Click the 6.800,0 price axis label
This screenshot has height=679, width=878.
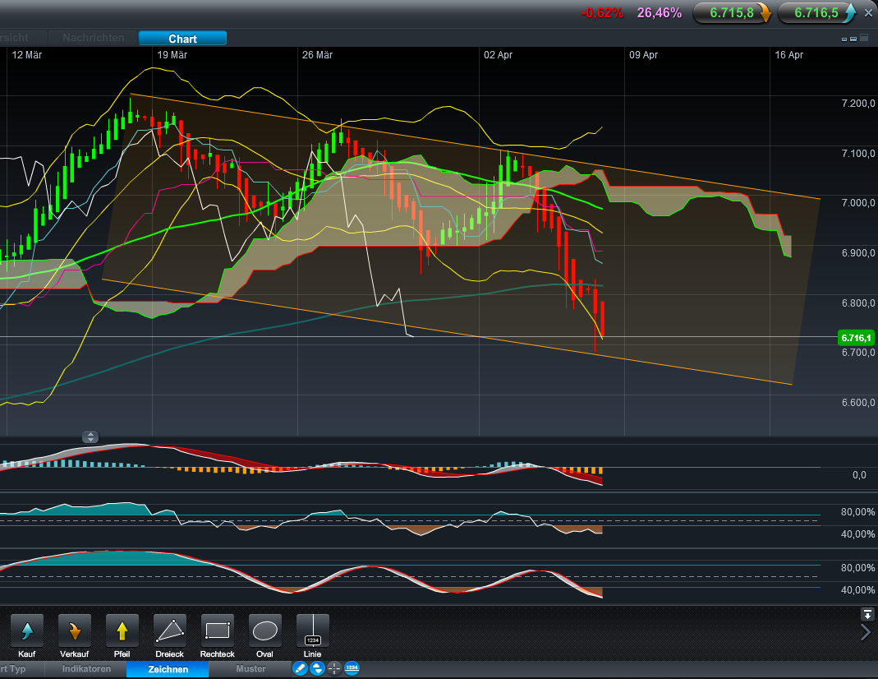[x=857, y=303]
